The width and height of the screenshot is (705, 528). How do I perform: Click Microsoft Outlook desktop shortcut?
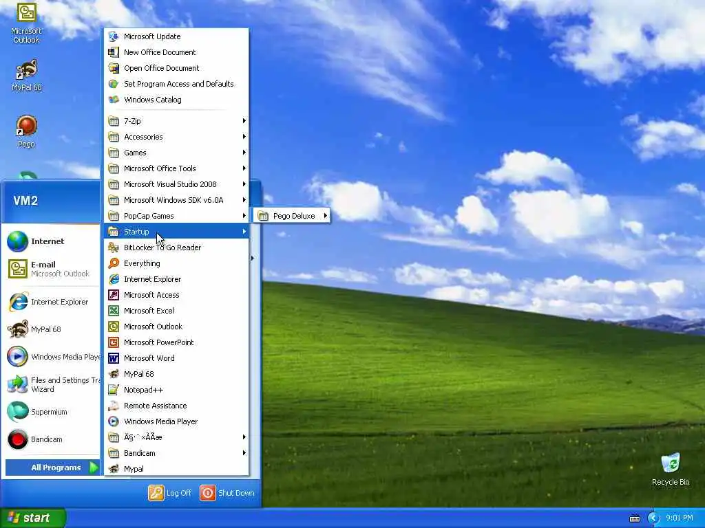[26, 23]
